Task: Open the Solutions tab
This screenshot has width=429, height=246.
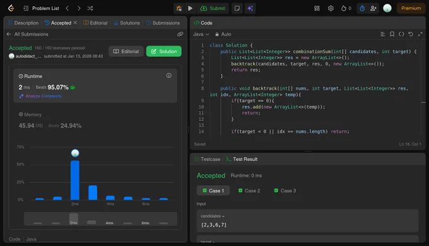Action: [x=127, y=23]
